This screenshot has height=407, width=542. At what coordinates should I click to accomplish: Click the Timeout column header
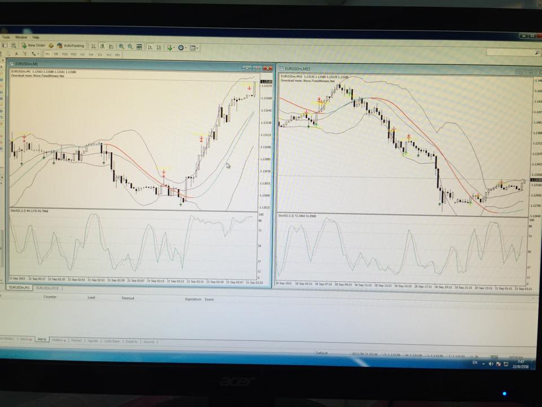[x=128, y=298]
